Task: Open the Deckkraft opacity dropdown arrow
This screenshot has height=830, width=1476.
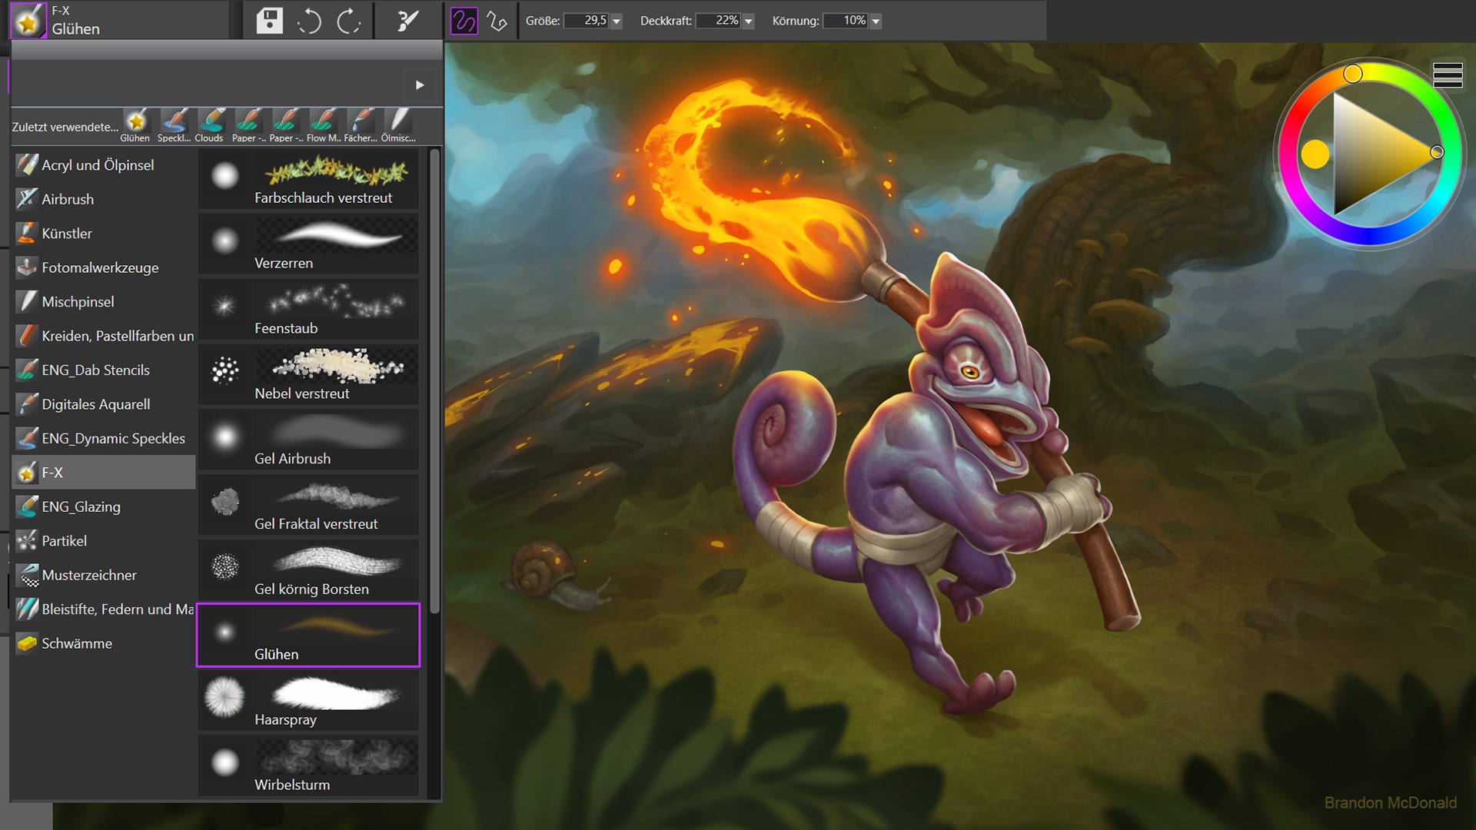Action: (x=749, y=22)
